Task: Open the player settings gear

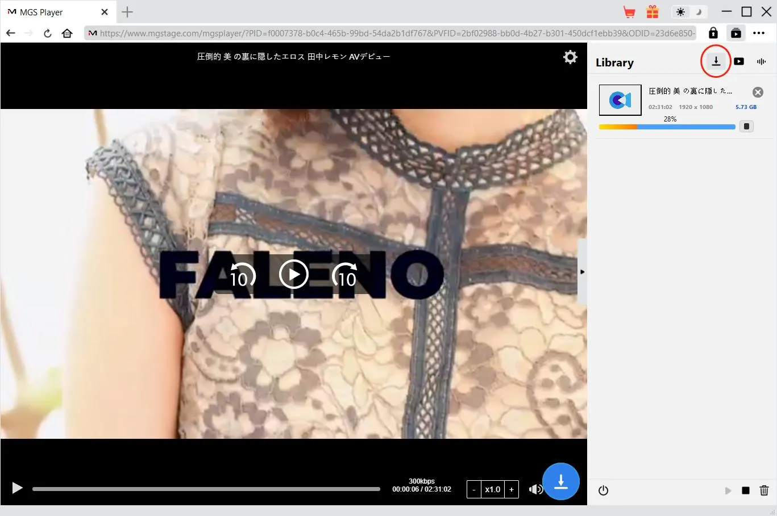Action: tap(570, 57)
